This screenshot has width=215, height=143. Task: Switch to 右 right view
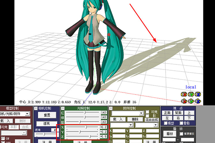coord(178,118)
